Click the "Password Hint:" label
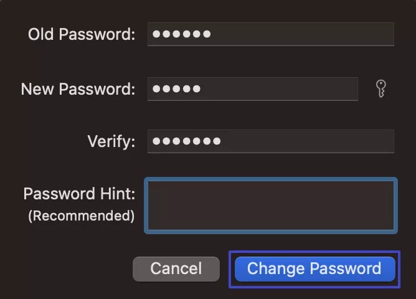The image size is (416, 299). tap(79, 194)
